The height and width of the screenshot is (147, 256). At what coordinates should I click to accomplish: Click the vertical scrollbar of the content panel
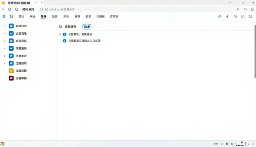(x=255, y=52)
